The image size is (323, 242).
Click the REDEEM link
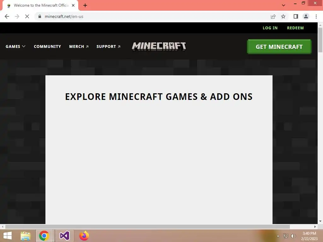coord(295,28)
